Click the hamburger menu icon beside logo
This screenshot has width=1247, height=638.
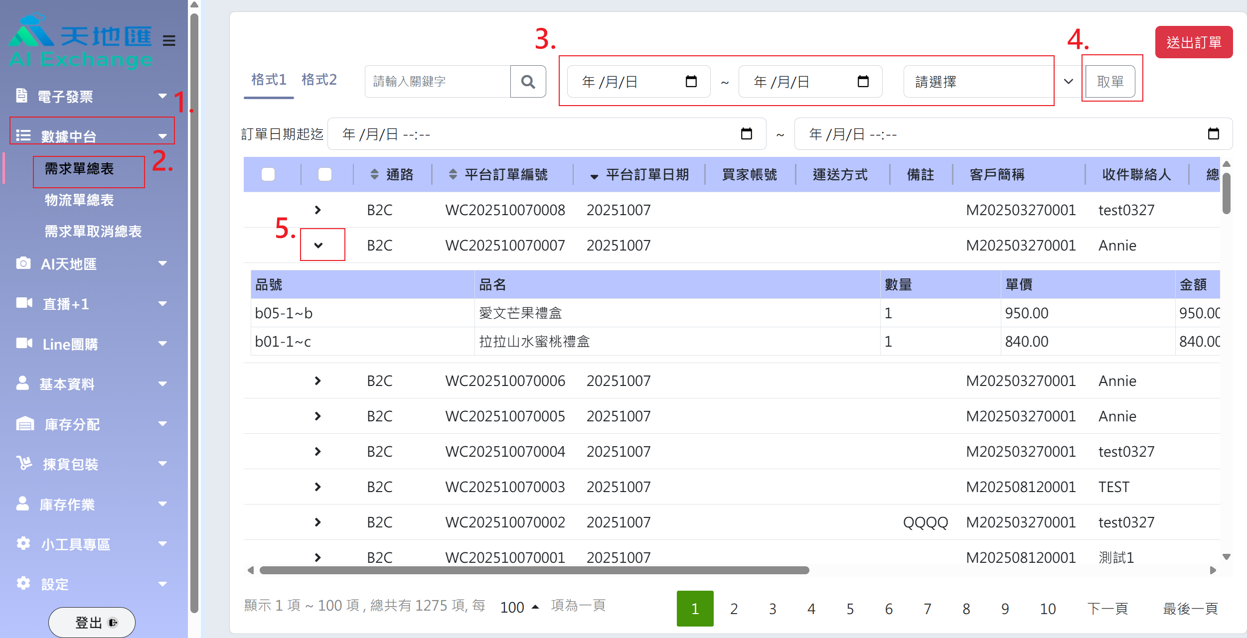tap(169, 40)
